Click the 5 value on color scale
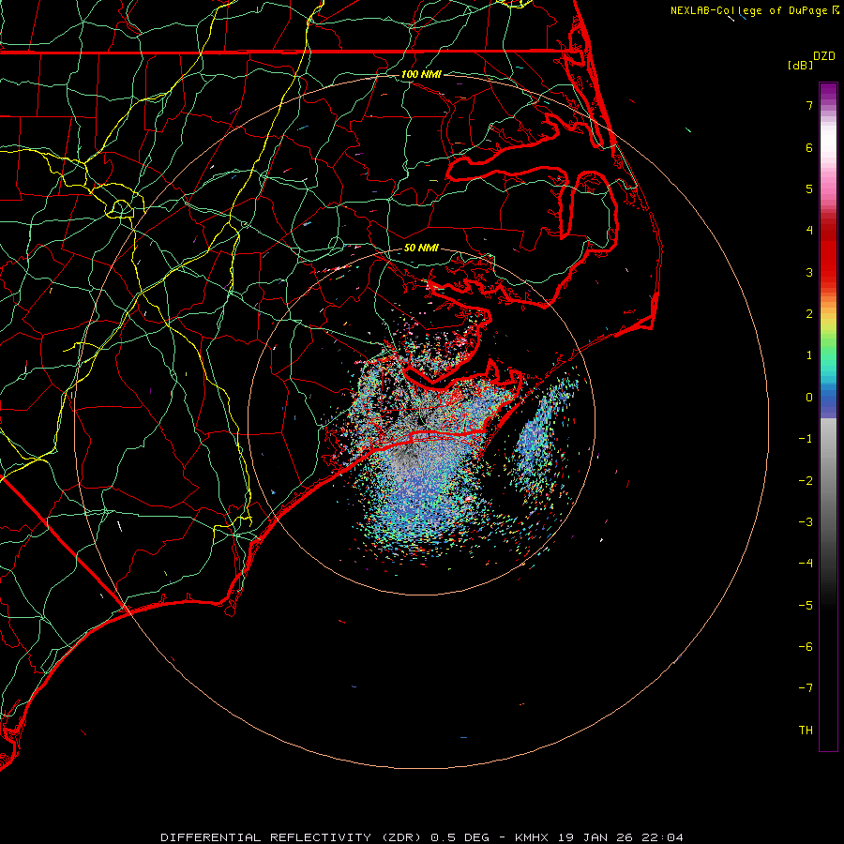The width and height of the screenshot is (844, 844). pos(809,188)
